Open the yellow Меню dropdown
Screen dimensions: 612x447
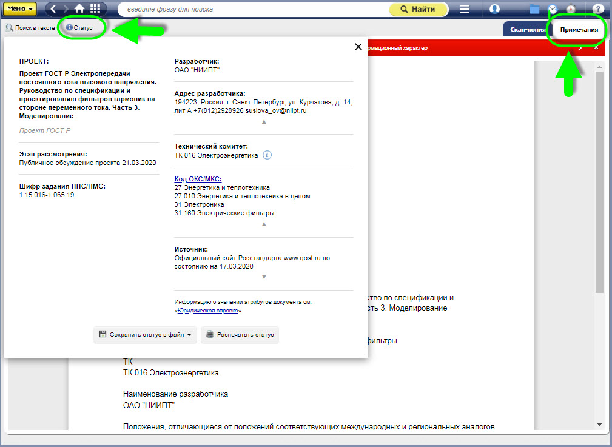tap(20, 9)
